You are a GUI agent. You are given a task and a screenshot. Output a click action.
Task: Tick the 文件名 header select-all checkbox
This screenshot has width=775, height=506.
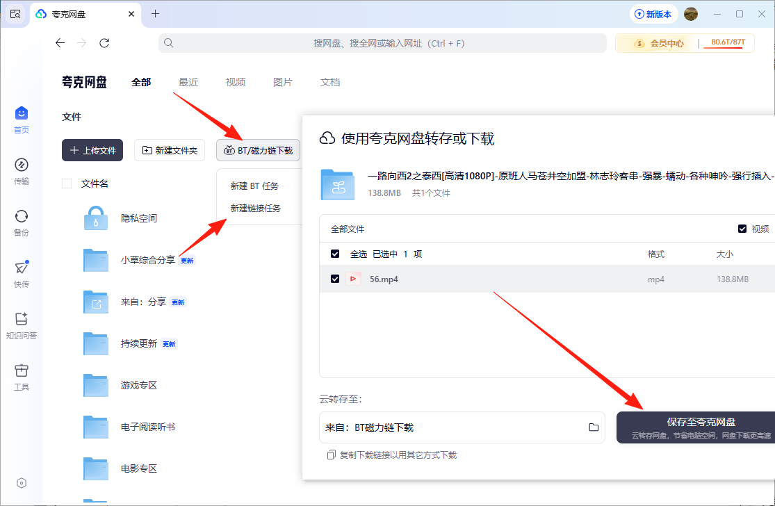point(67,183)
